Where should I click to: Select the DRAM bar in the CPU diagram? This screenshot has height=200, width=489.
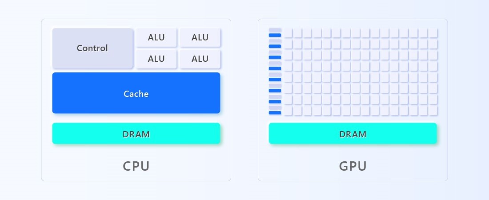tap(136, 134)
